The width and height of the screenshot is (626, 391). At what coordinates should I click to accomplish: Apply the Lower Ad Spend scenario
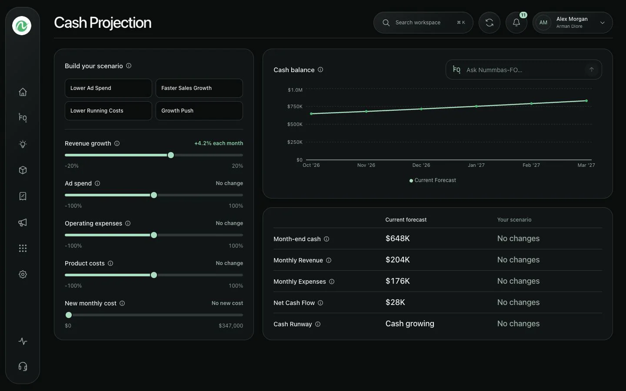pyautogui.click(x=108, y=88)
